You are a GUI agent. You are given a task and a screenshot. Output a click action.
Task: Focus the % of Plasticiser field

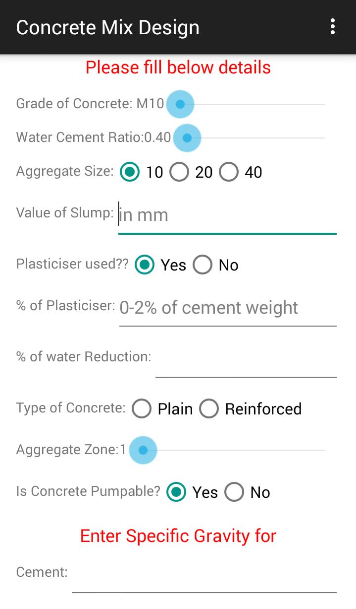coord(227,308)
